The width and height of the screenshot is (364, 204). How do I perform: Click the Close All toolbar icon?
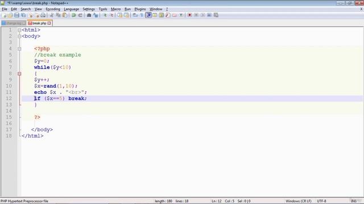click(36, 15)
